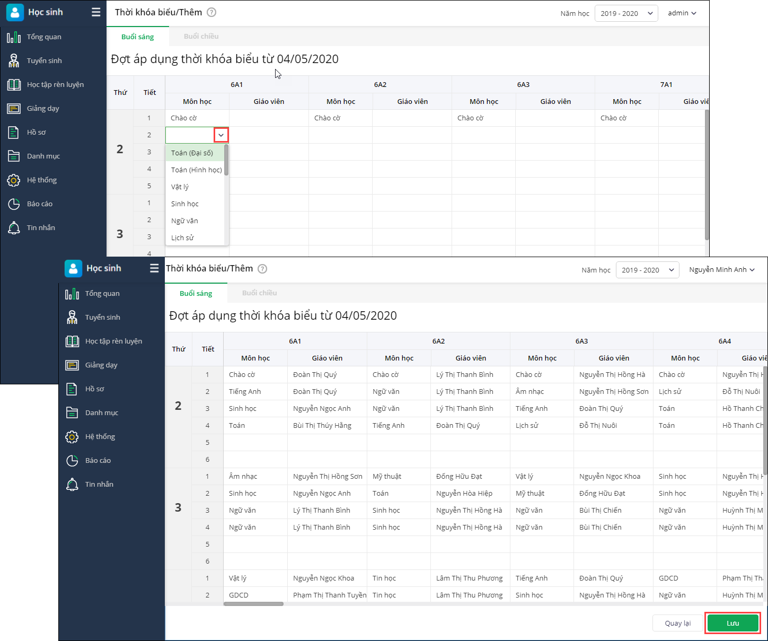Choose Toán (Hình học) from the subject list
Image resolution: width=768 pixels, height=641 pixels.
pyautogui.click(x=196, y=170)
